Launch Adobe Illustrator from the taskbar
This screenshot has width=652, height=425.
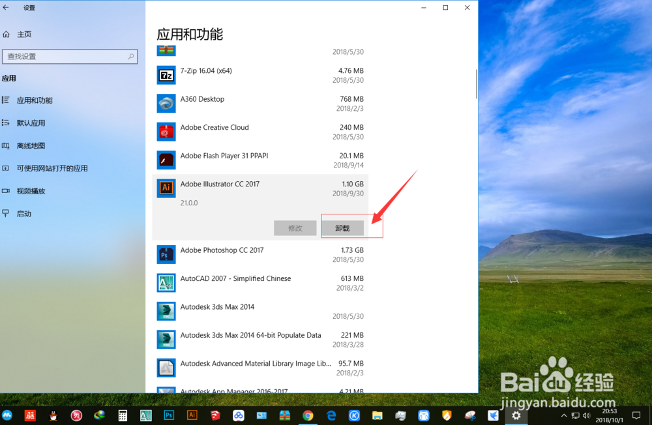click(x=192, y=415)
